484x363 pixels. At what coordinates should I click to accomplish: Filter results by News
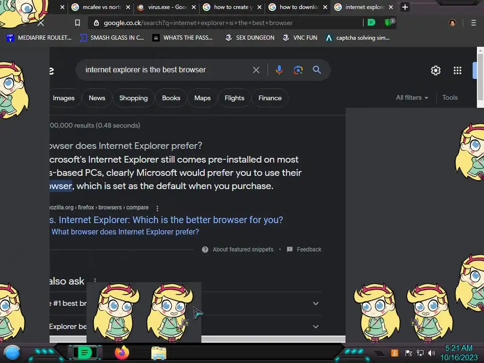coord(97,98)
